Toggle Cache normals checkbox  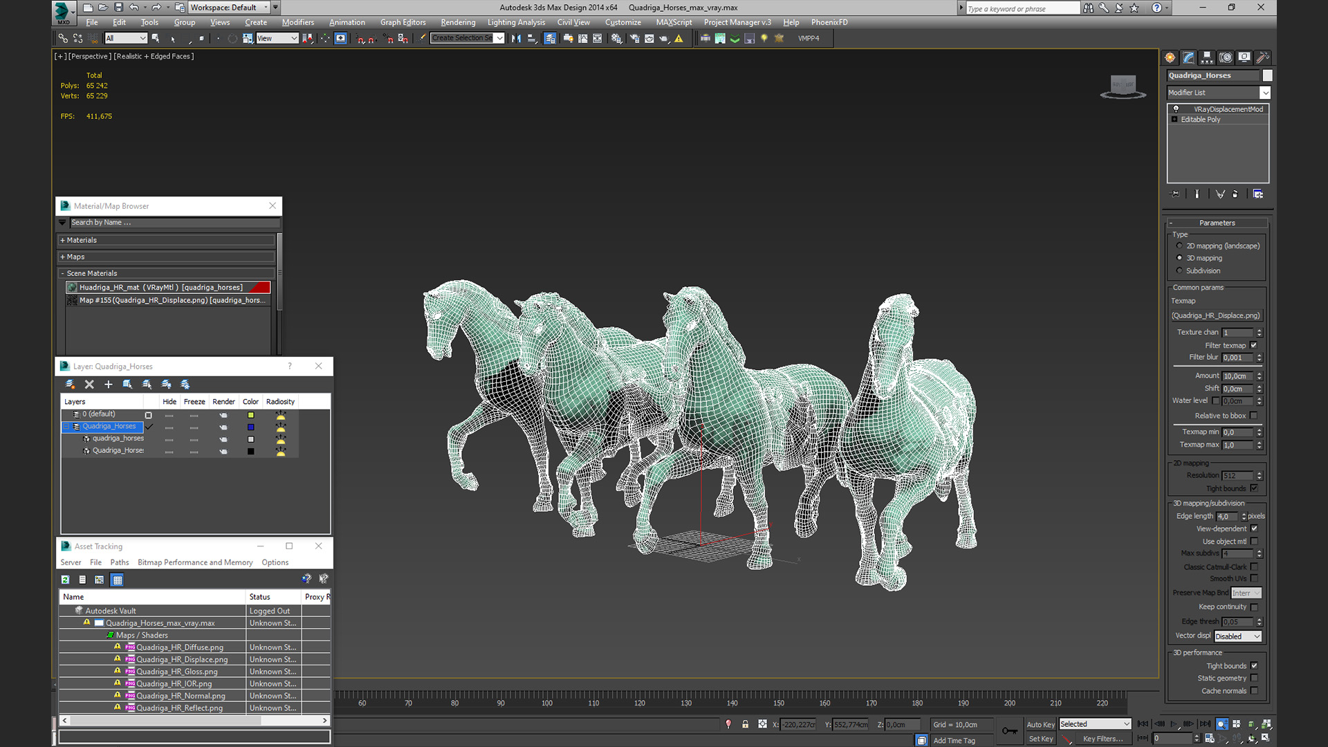click(x=1254, y=690)
